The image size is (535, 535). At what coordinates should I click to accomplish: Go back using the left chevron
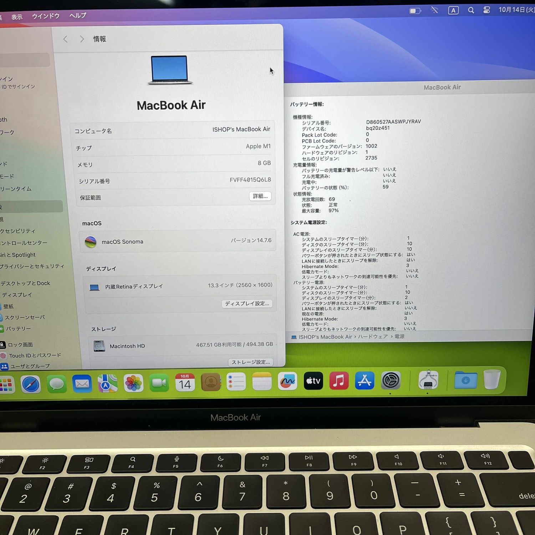pyautogui.click(x=65, y=39)
